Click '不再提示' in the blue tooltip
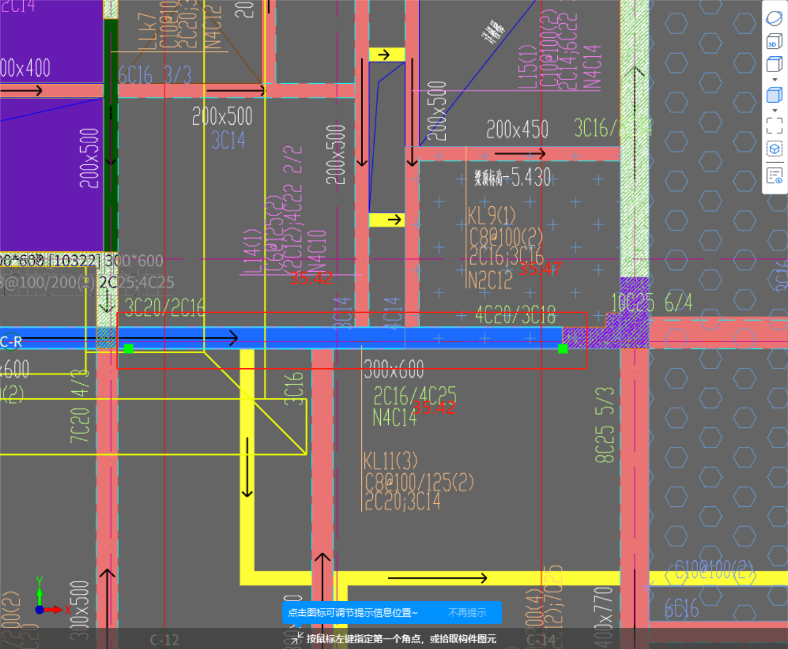The width and height of the screenshot is (788, 649). 467,613
